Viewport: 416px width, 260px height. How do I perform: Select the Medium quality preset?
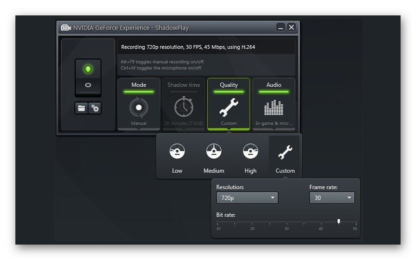pyautogui.click(x=214, y=158)
